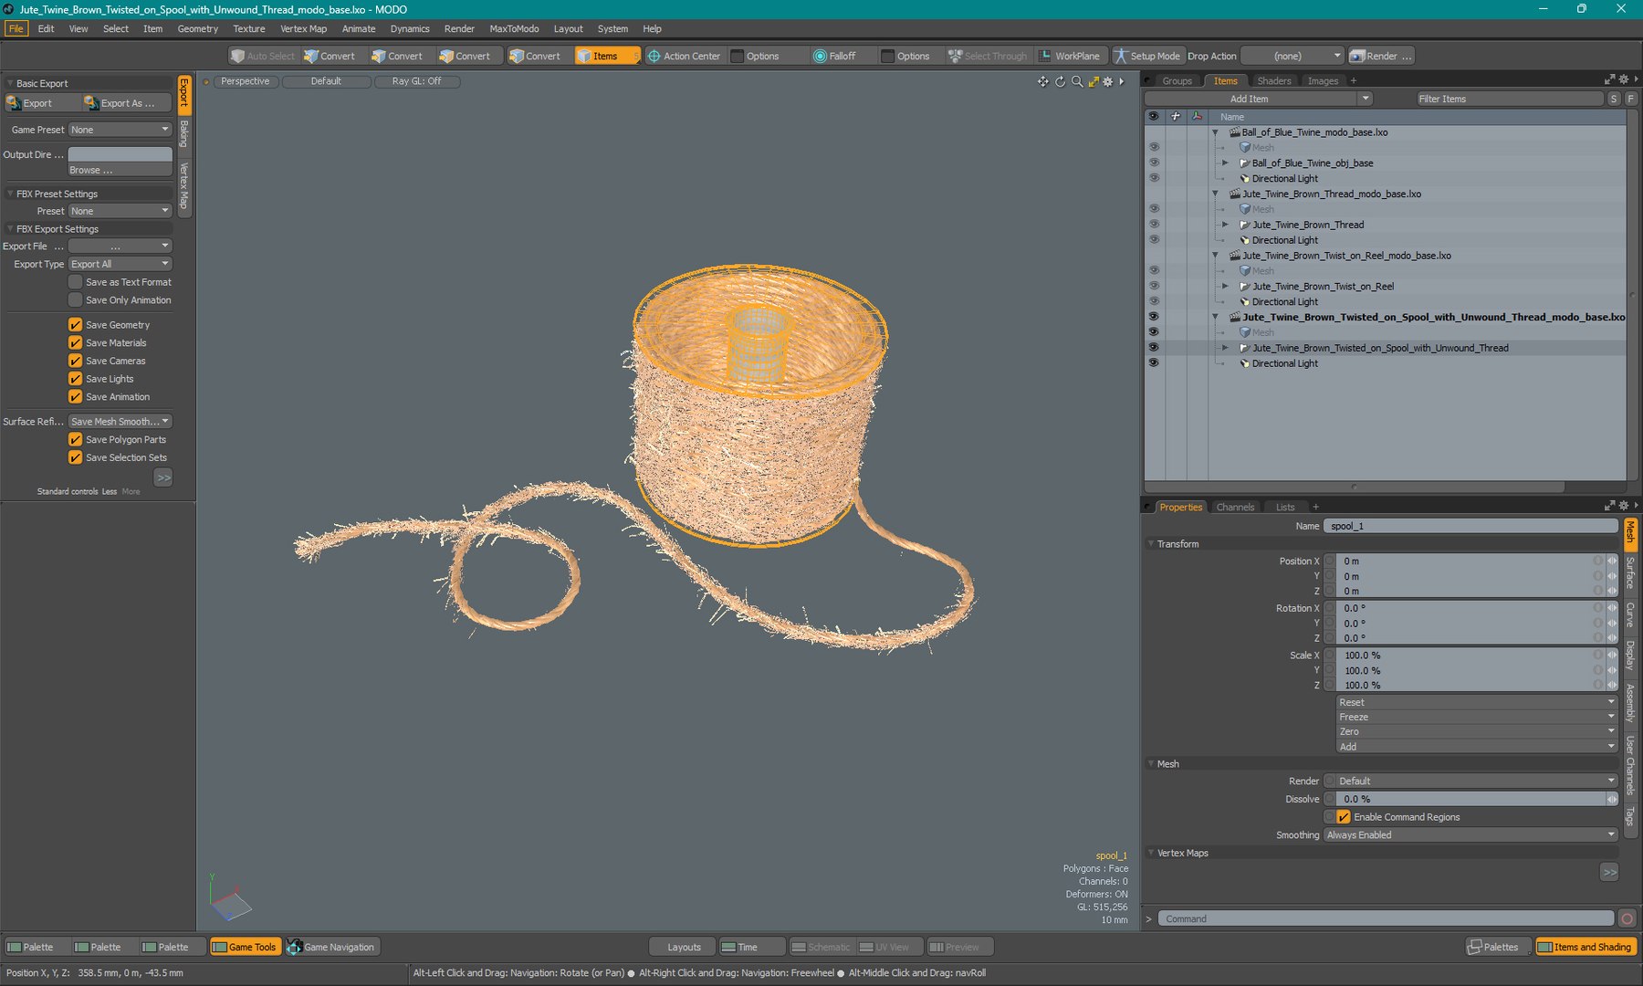
Task: Click the Items list panel gear icon
Action: [x=1623, y=80]
